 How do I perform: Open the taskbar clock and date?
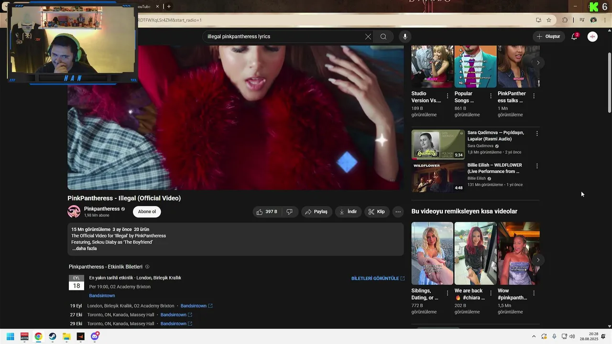(589, 336)
